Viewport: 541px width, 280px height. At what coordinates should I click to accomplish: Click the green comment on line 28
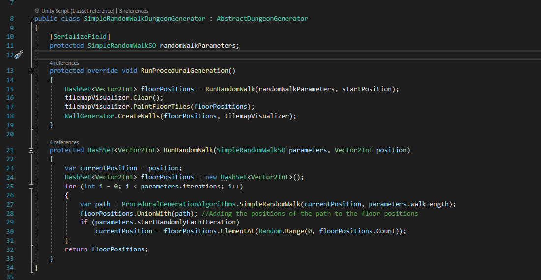tap(310, 214)
